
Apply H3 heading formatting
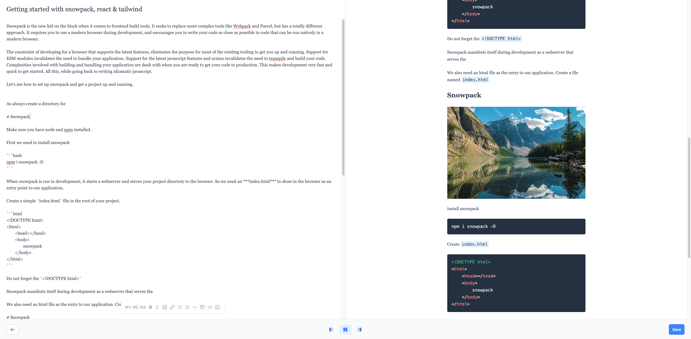click(143, 307)
